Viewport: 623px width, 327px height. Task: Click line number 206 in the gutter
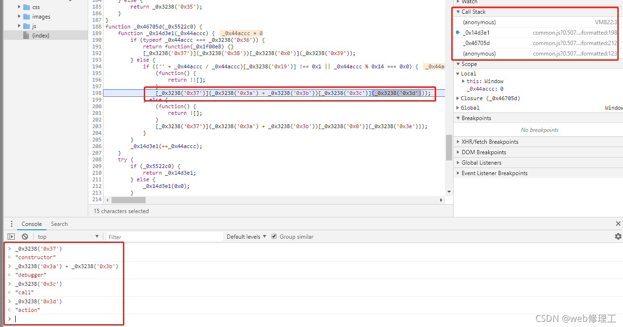click(97, 146)
